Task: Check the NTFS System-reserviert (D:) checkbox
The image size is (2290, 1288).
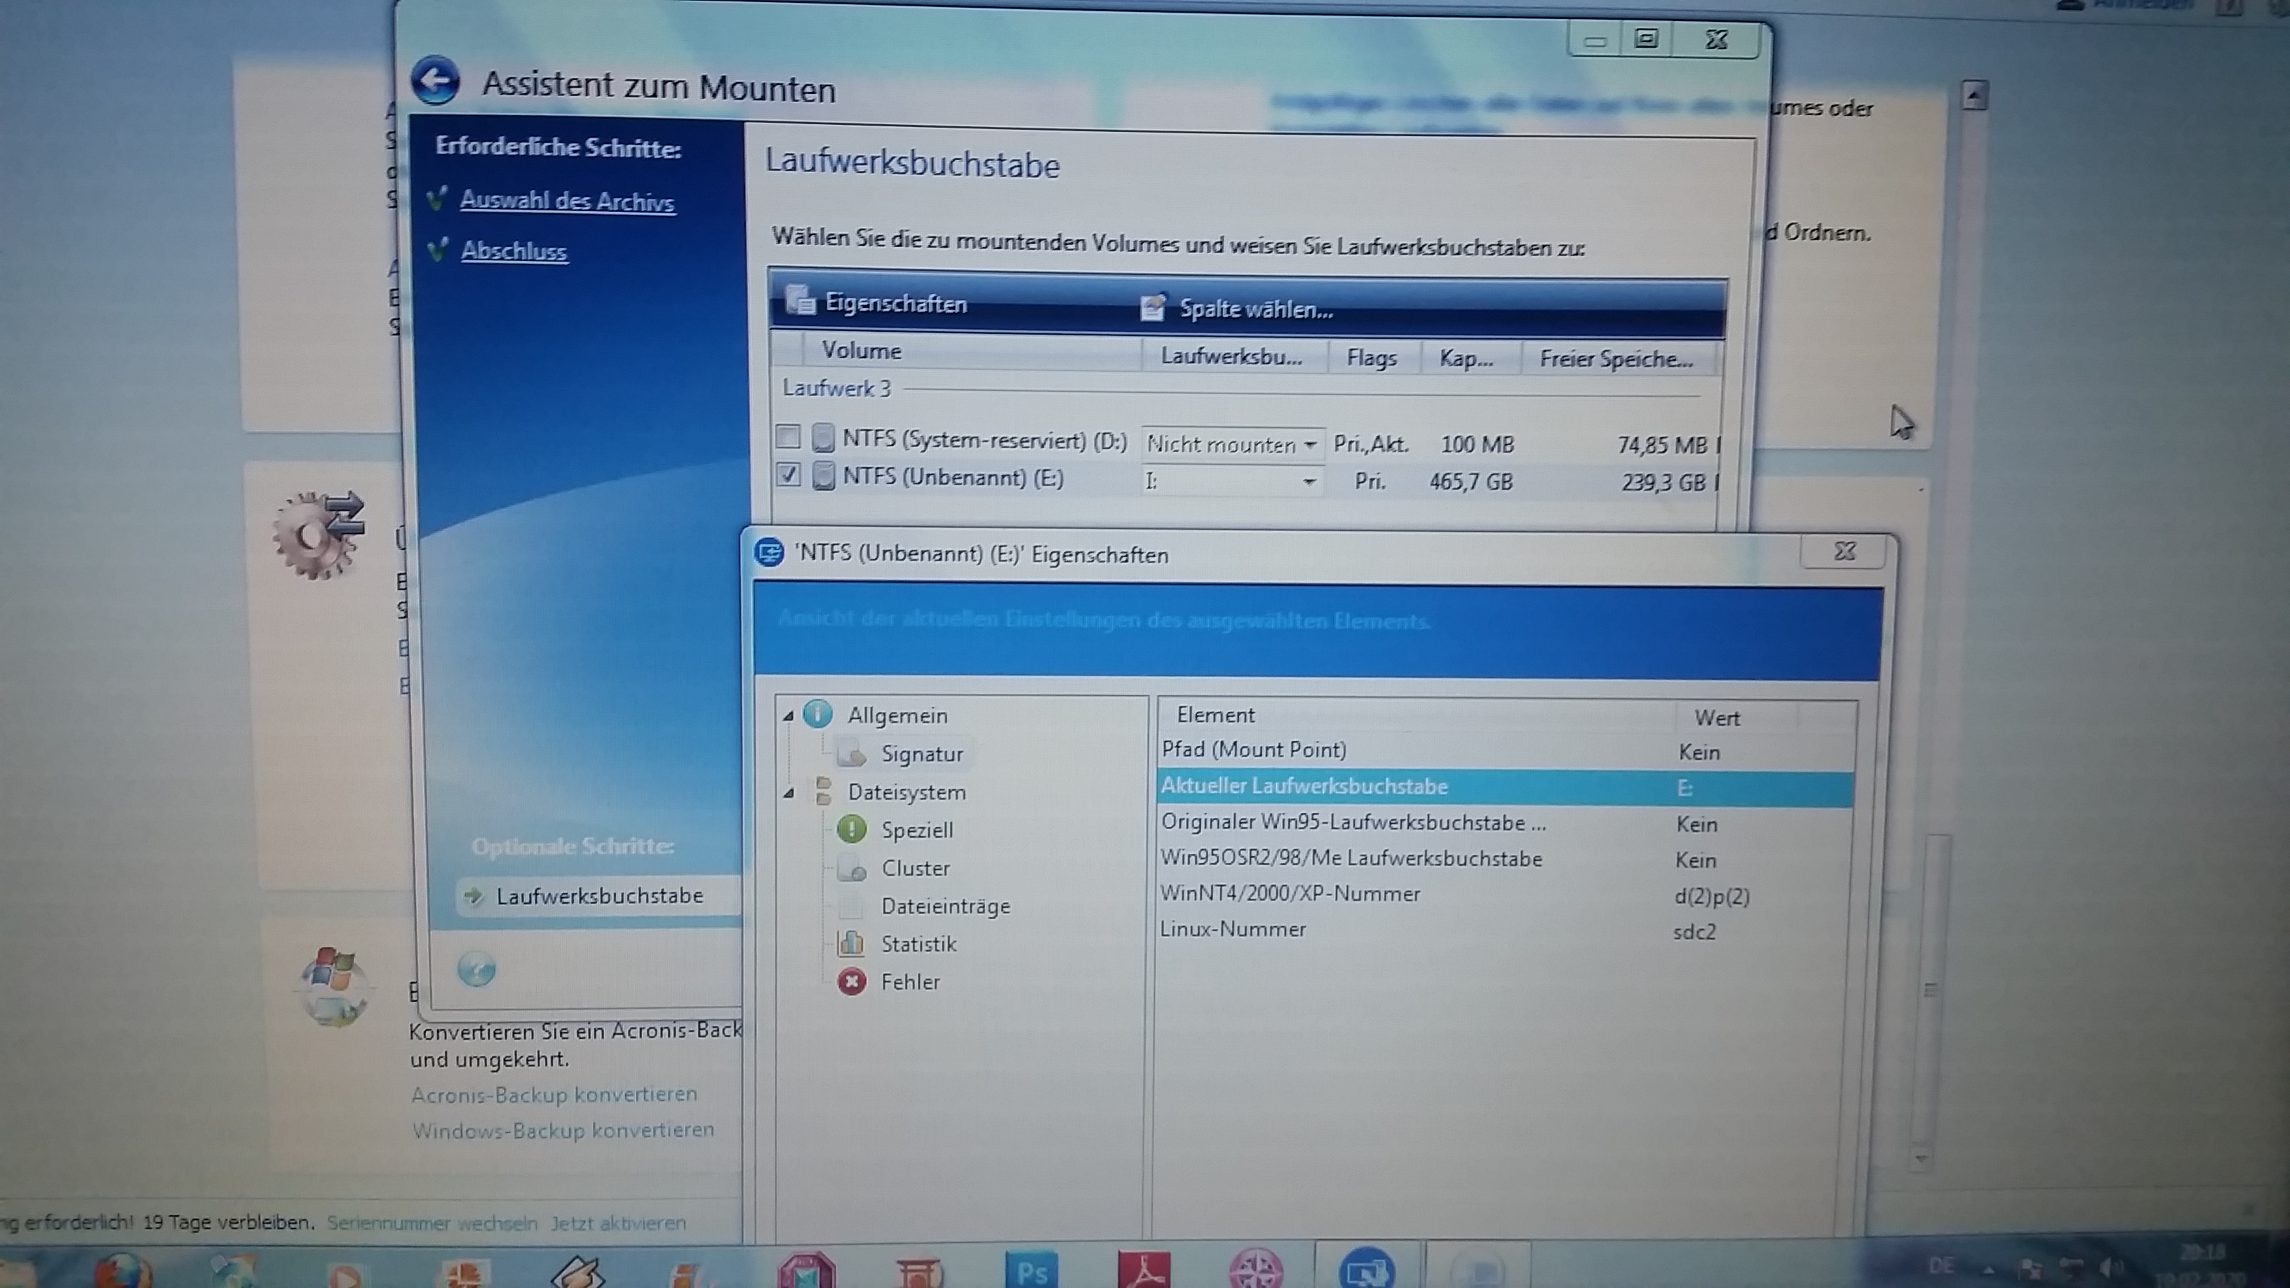Action: pos(788,436)
